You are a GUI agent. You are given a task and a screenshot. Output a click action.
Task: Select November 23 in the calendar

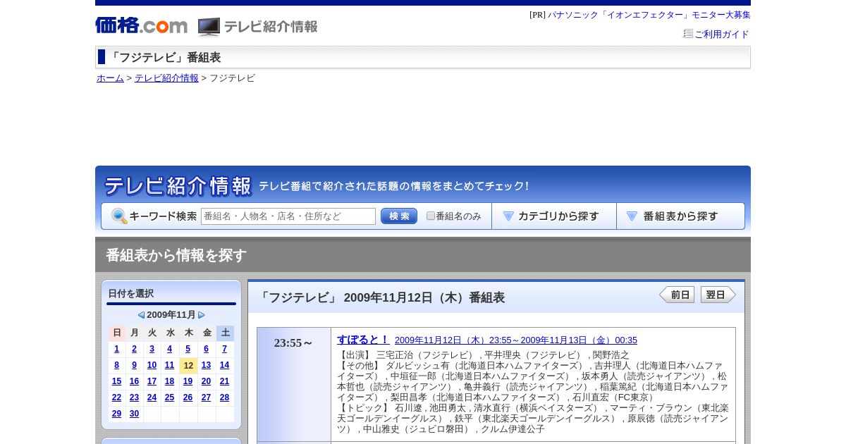134,397
